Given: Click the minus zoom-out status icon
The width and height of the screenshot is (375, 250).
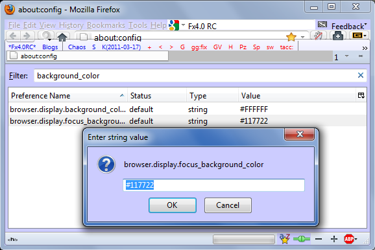Looking at the screenshot, I should point(319,239).
